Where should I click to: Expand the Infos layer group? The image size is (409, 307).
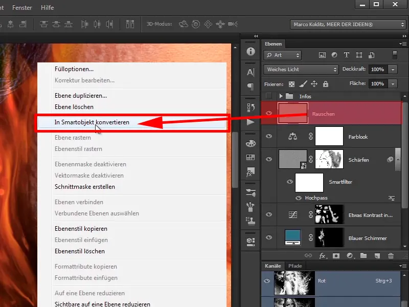pyautogui.click(x=281, y=96)
